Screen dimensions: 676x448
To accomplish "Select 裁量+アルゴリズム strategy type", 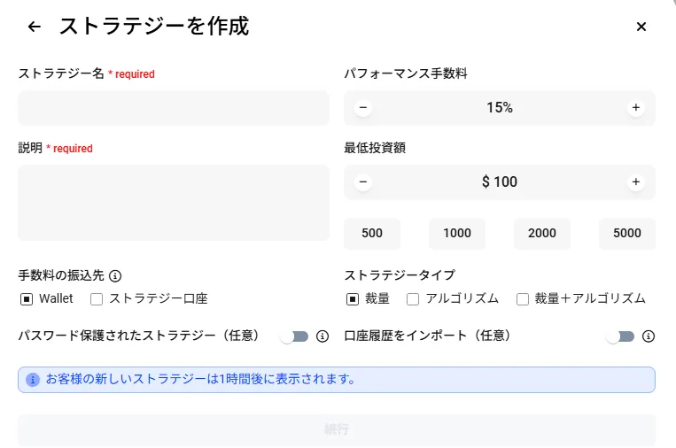I will pyautogui.click(x=523, y=299).
